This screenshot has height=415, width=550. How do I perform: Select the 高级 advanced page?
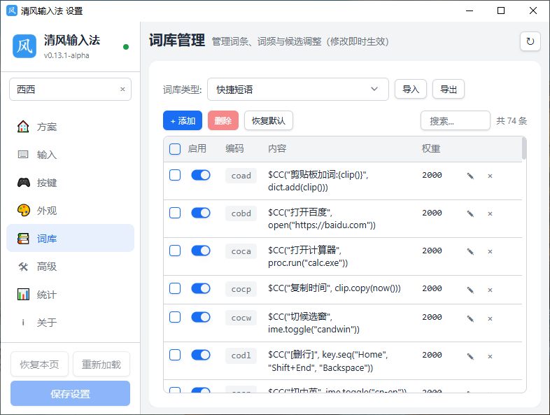[x=70, y=267]
